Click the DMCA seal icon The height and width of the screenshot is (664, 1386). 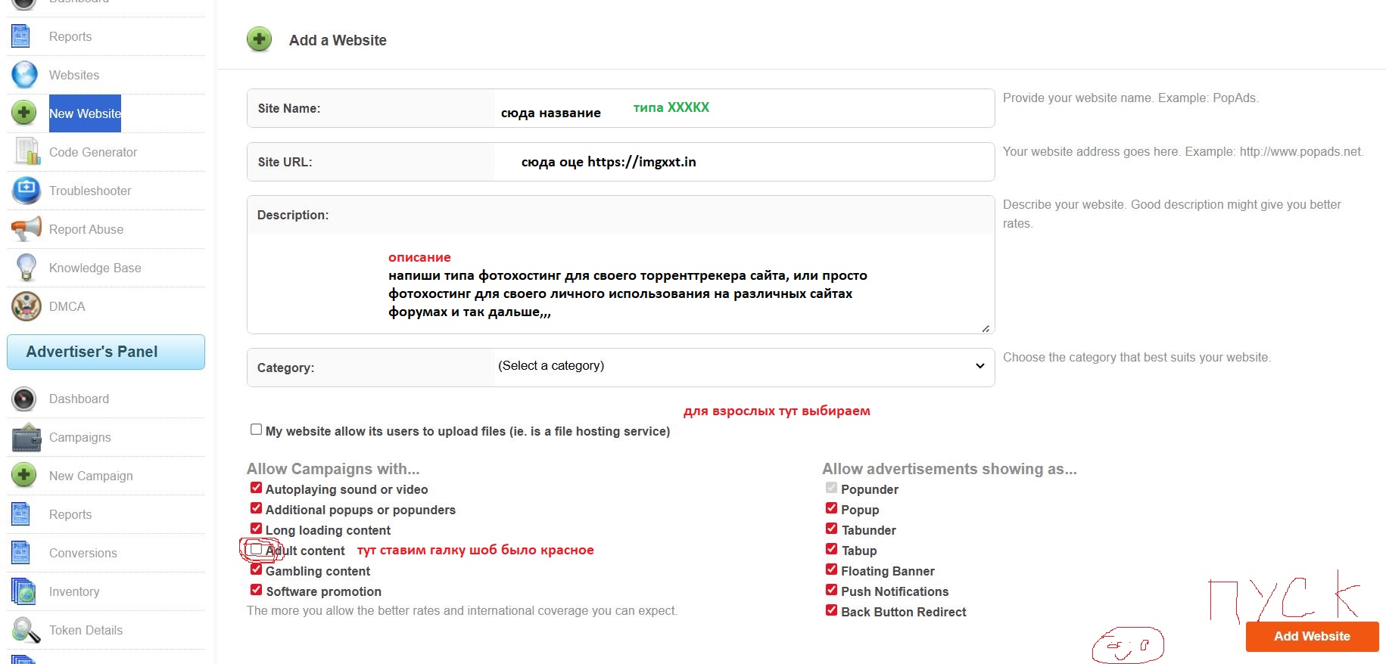(26, 306)
